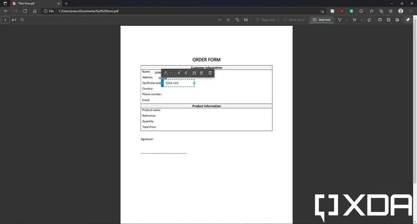Toggle the pin toolbar button
This screenshot has width=417, height=224.
pyautogui.click(x=408, y=20)
